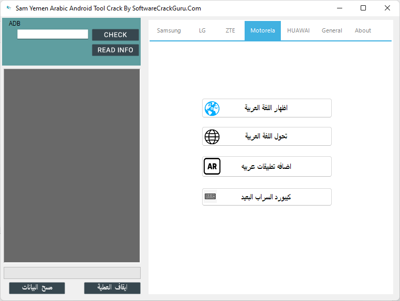The width and height of the screenshot is (400, 301).
Task: Close the Sam Yemen tool window
Action: coord(387,8)
